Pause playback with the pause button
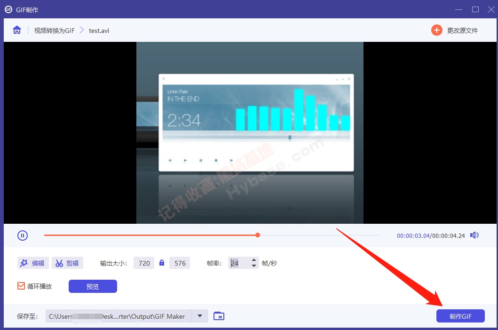This screenshot has width=498, height=330. click(23, 236)
